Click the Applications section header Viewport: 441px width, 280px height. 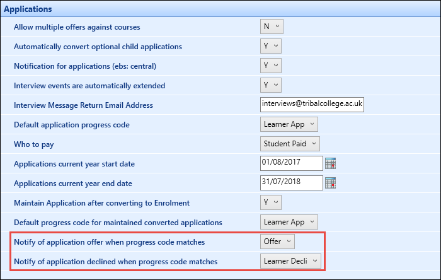click(x=28, y=9)
